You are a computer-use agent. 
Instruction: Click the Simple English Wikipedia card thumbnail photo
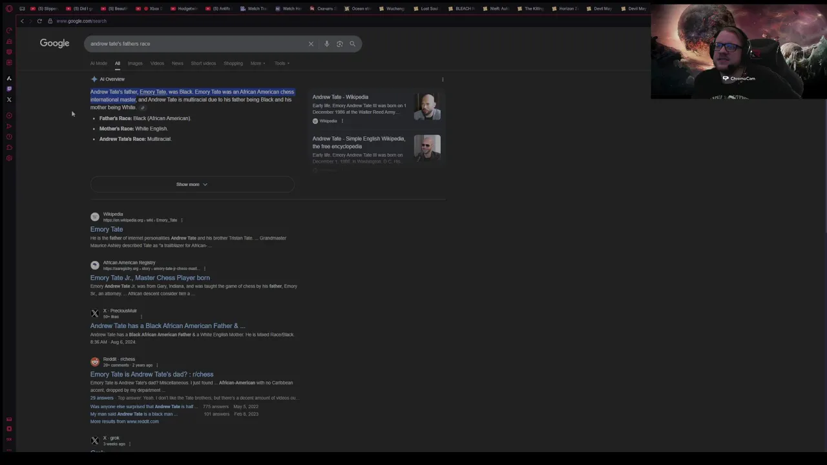(427, 148)
